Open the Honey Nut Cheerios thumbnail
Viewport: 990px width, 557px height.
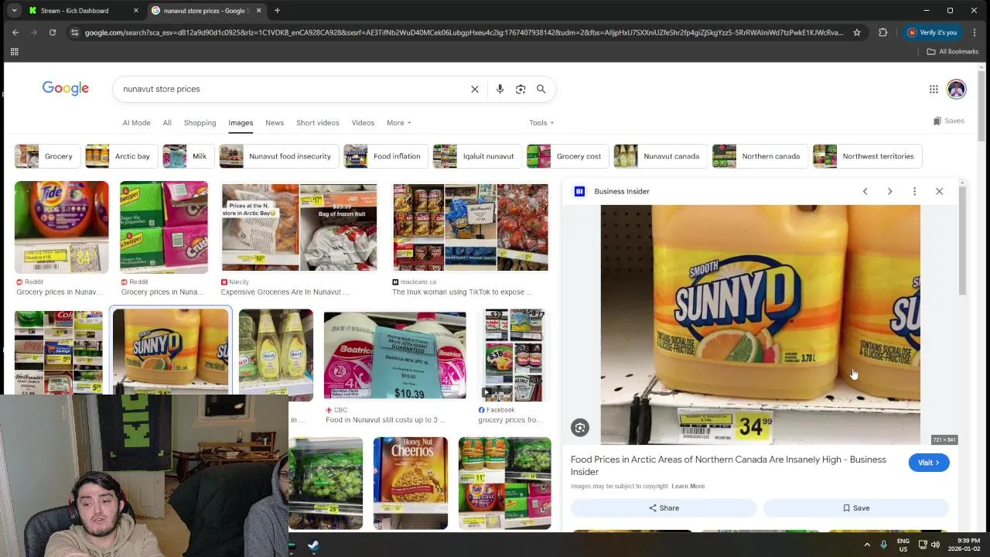(411, 484)
